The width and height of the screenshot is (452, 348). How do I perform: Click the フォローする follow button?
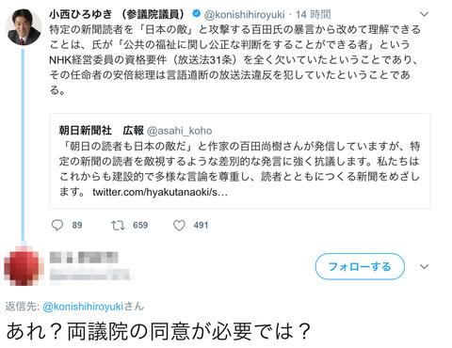pyautogui.click(x=360, y=266)
